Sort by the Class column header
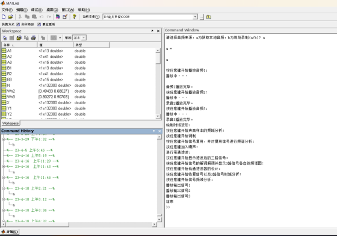The width and height of the screenshot is (337, 236). (x=91, y=45)
